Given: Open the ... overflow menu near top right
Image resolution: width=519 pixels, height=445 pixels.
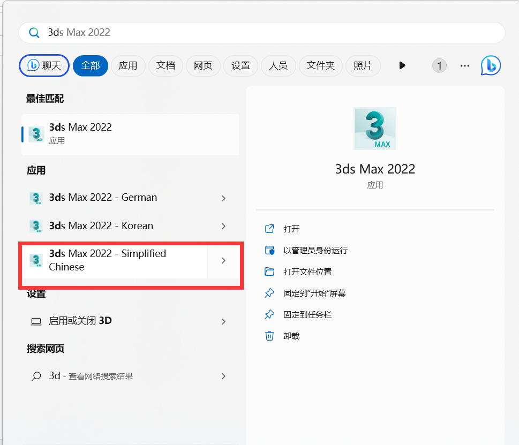Looking at the screenshot, I should coord(464,65).
